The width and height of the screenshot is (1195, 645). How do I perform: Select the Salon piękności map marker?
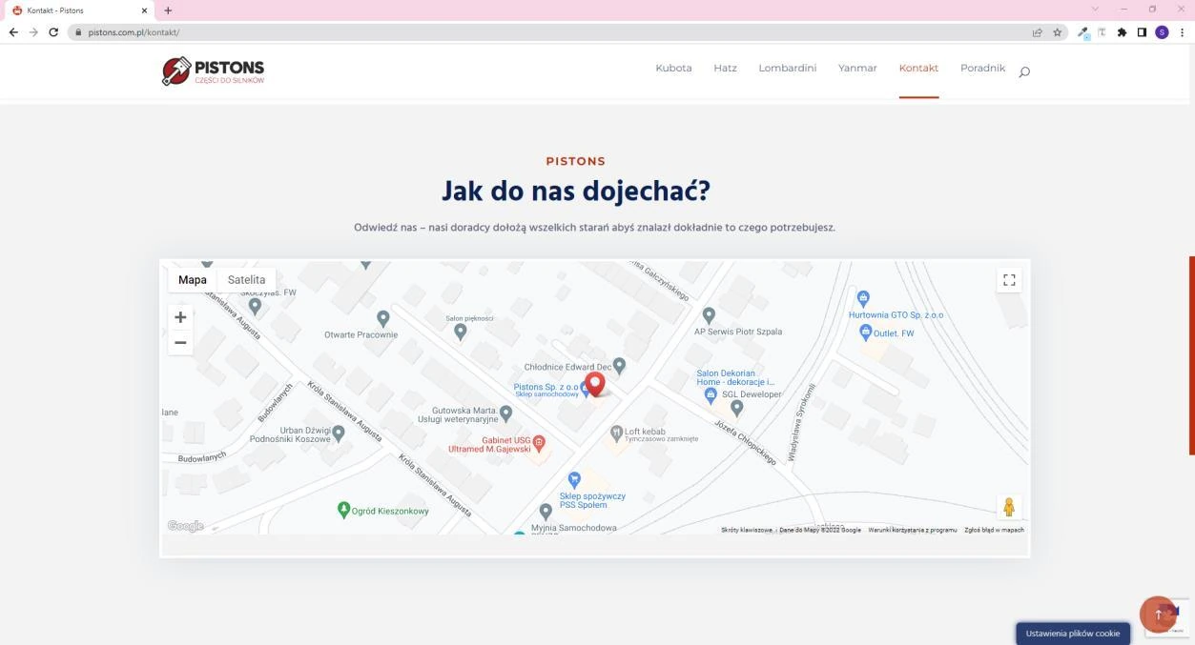click(461, 332)
